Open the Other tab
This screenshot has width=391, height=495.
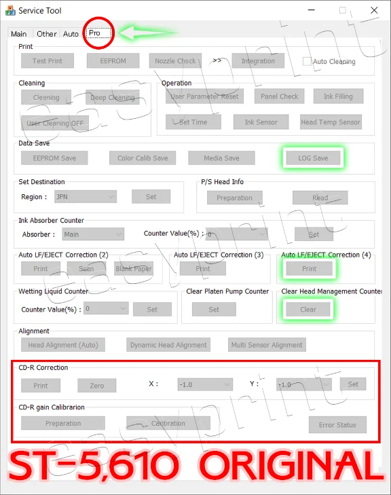pos(47,34)
